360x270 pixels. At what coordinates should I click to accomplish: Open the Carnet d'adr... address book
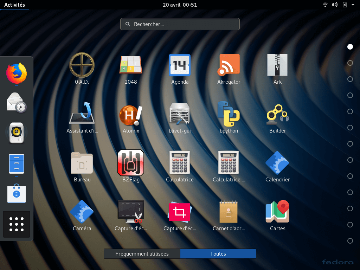tap(229, 212)
